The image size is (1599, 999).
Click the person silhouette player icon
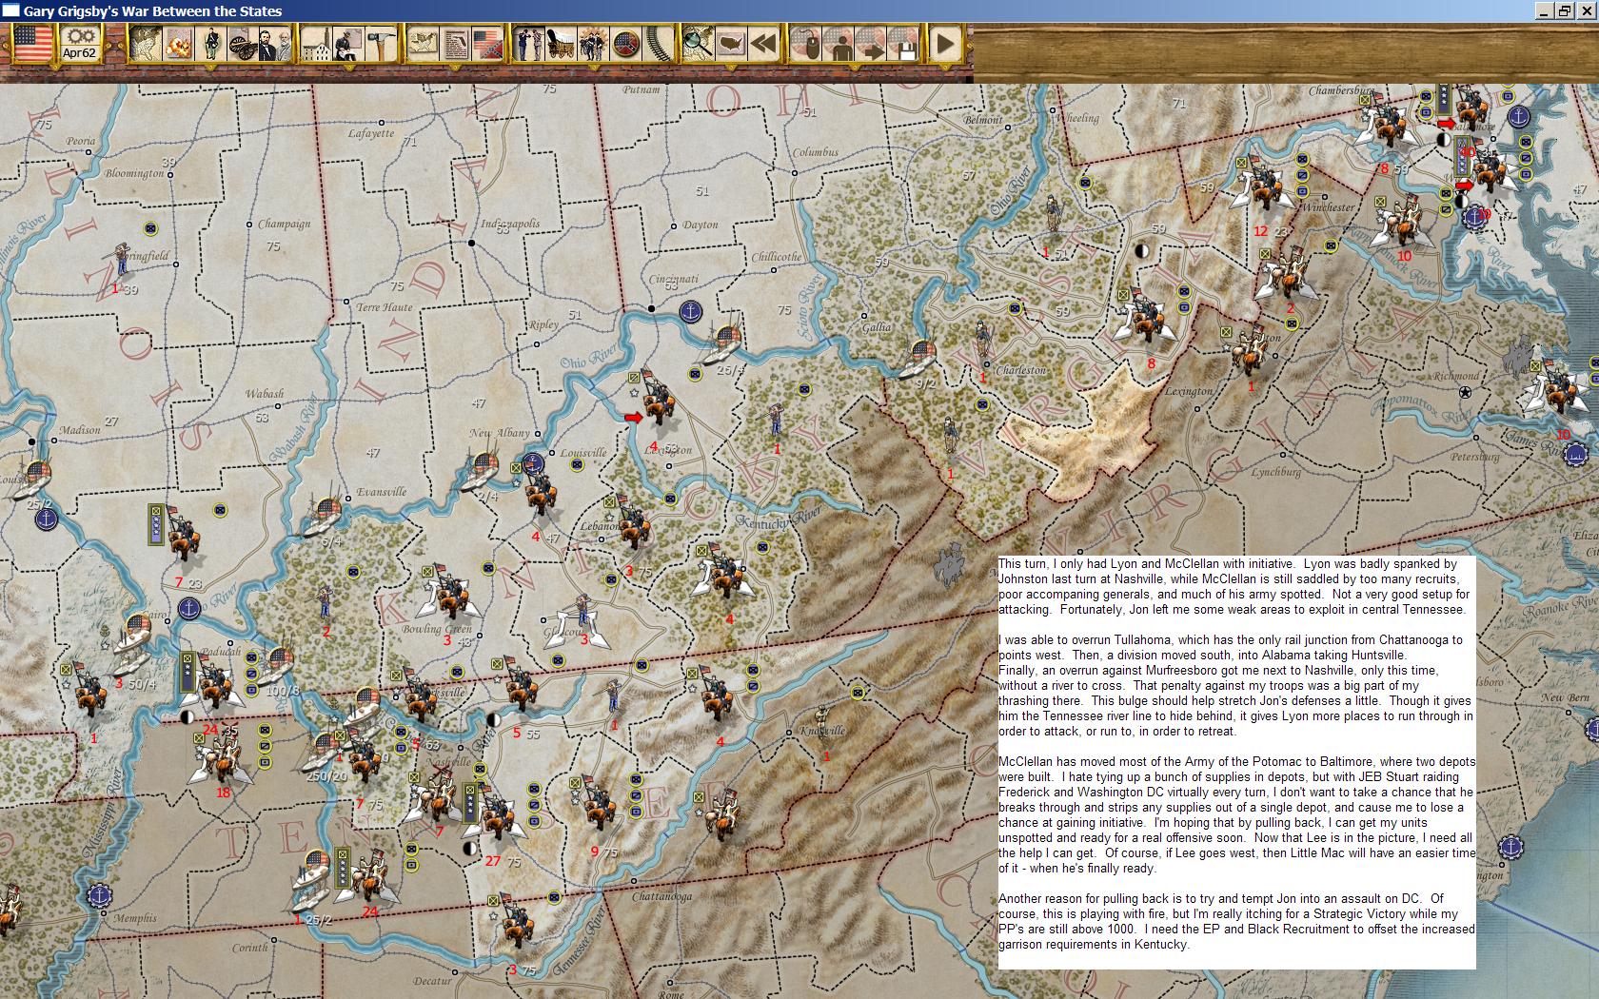[x=839, y=44]
